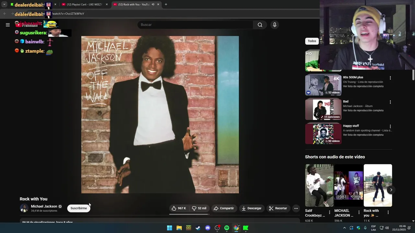The image size is (415, 233).
Task: Show hidden system tray icons
Action: 344,228
